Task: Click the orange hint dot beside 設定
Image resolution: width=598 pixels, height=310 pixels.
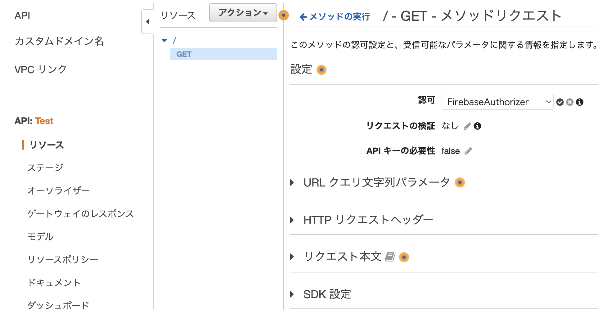Action: click(321, 70)
